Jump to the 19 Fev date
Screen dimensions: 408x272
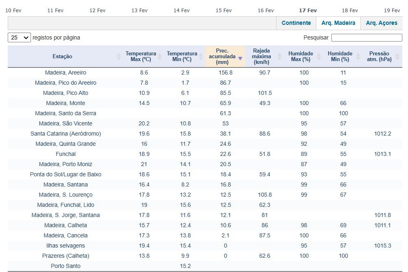(x=392, y=11)
